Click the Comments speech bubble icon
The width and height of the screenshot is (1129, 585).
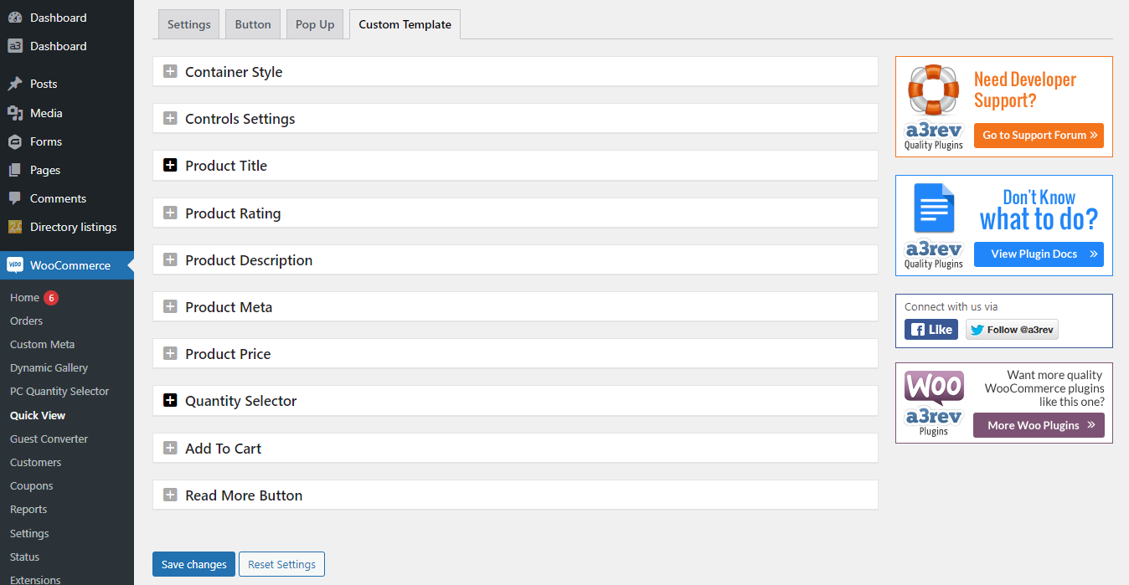click(x=15, y=198)
